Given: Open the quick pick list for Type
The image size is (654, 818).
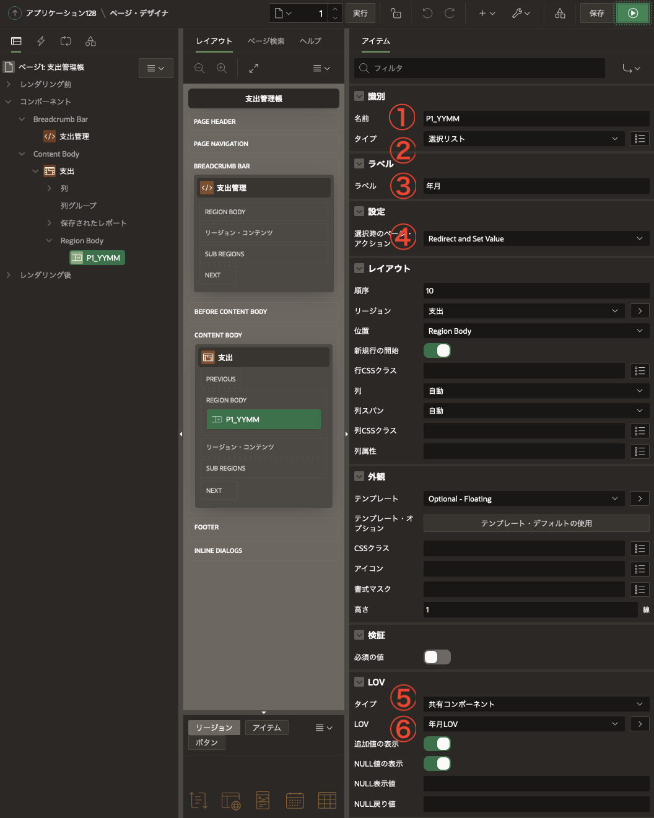Looking at the screenshot, I should pos(640,139).
